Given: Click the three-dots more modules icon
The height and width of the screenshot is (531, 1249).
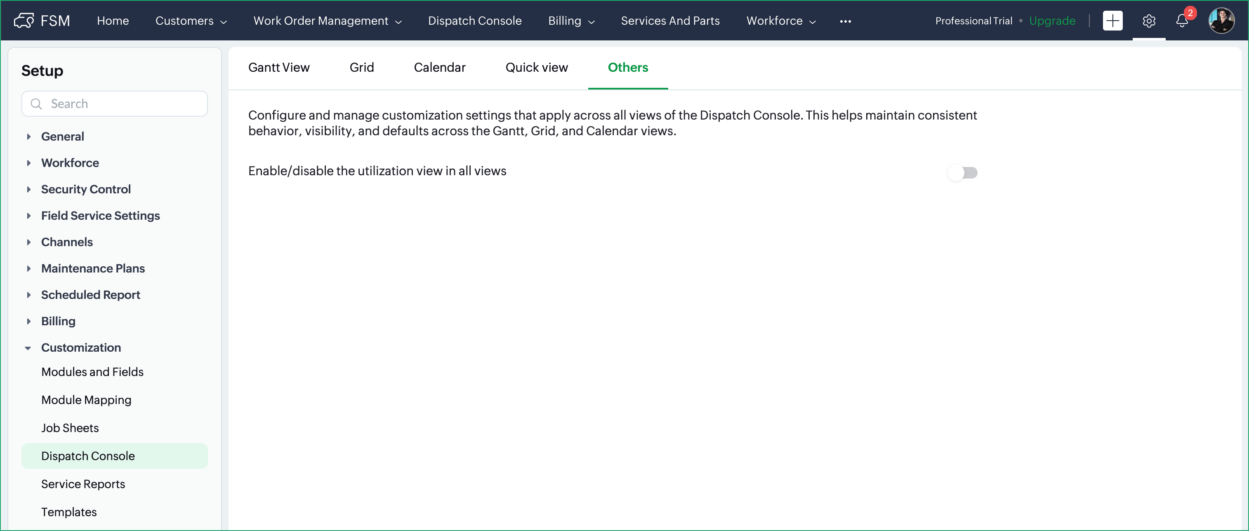Looking at the screenshot, I should 845,21.
